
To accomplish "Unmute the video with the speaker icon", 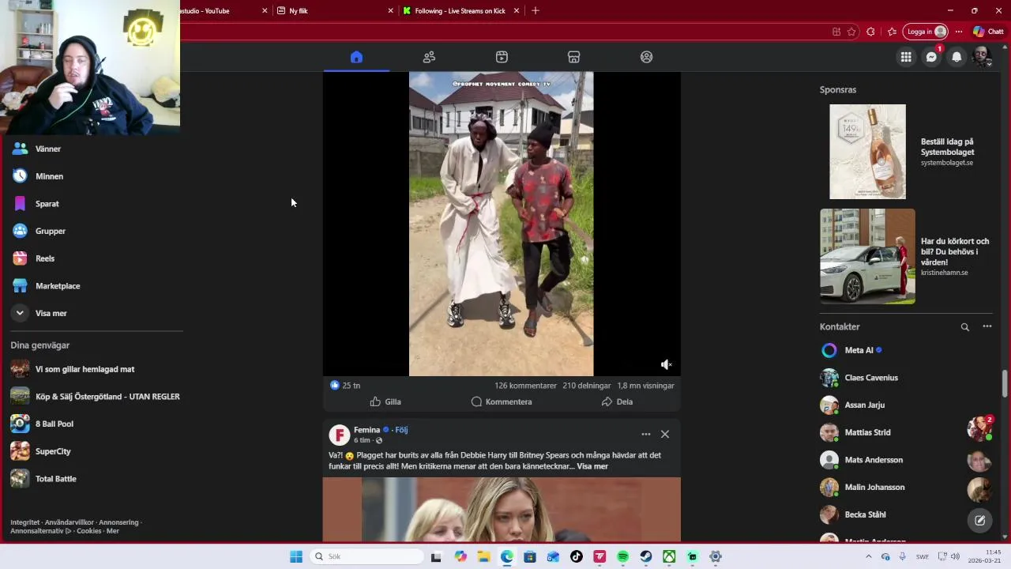I will point(666,364).
